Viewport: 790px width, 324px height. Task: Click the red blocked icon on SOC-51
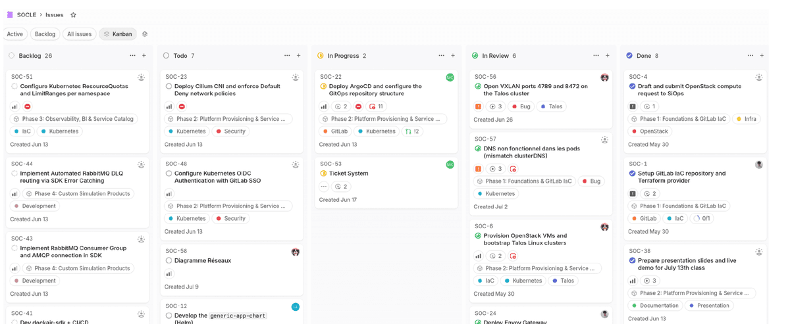pyautogui.click(x=27, y=106)
